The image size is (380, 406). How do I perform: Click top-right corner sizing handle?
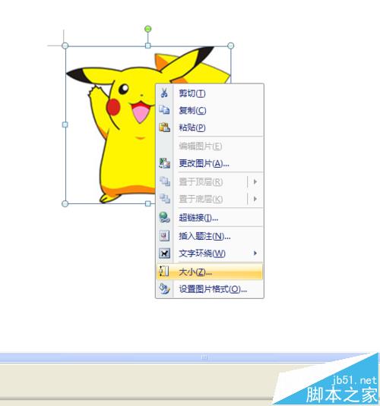click(230, 46)
